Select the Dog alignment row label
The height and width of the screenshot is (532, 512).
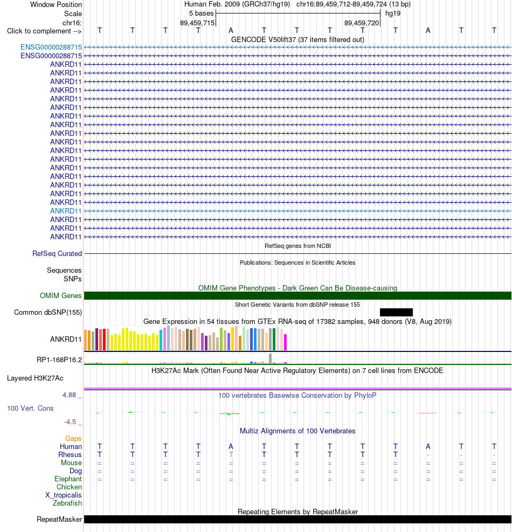pos(75,471)
